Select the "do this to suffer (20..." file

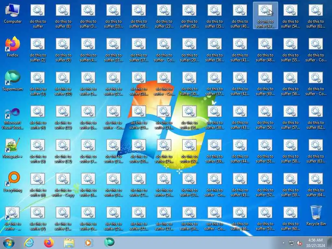coord(139,151)
